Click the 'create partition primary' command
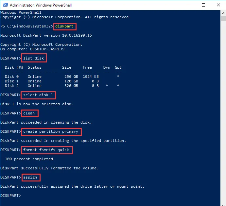The height and width of the screenshot is (206, 226). tap(51, 131)
